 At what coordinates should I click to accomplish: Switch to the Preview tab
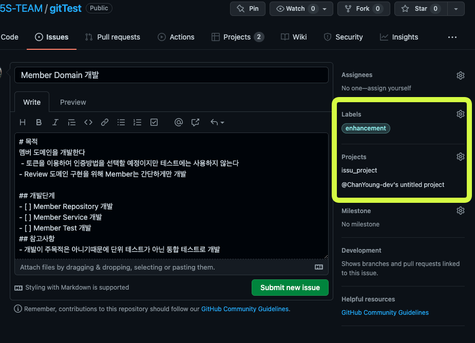tap(73, 102)
